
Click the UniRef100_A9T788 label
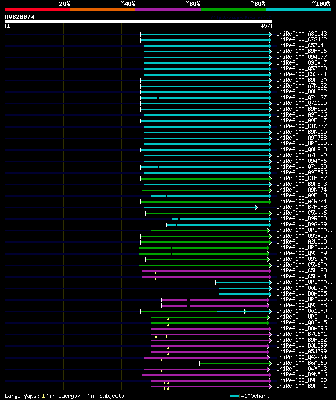coord(301,138)
